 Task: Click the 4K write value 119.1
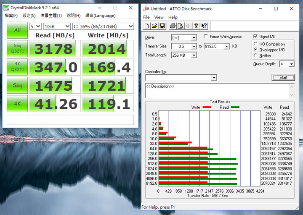pyautogui.click(x=108, y=104)
